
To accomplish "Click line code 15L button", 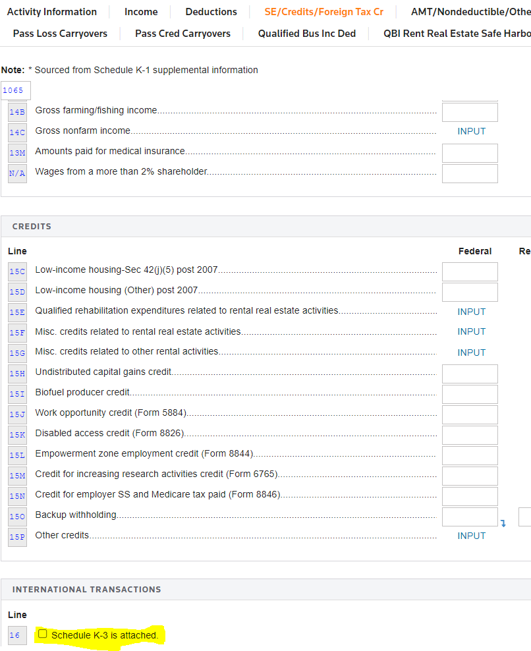I will pyautogui.click(x=17, y=455).
